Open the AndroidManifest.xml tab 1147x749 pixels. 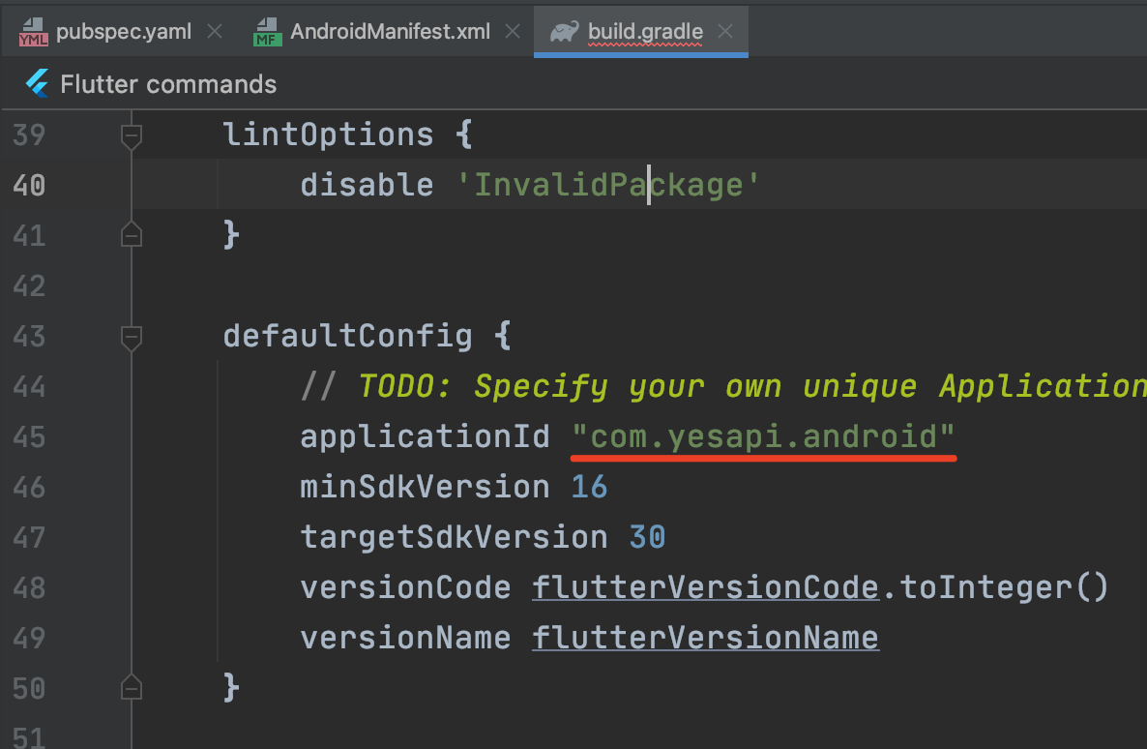[390, 31]
